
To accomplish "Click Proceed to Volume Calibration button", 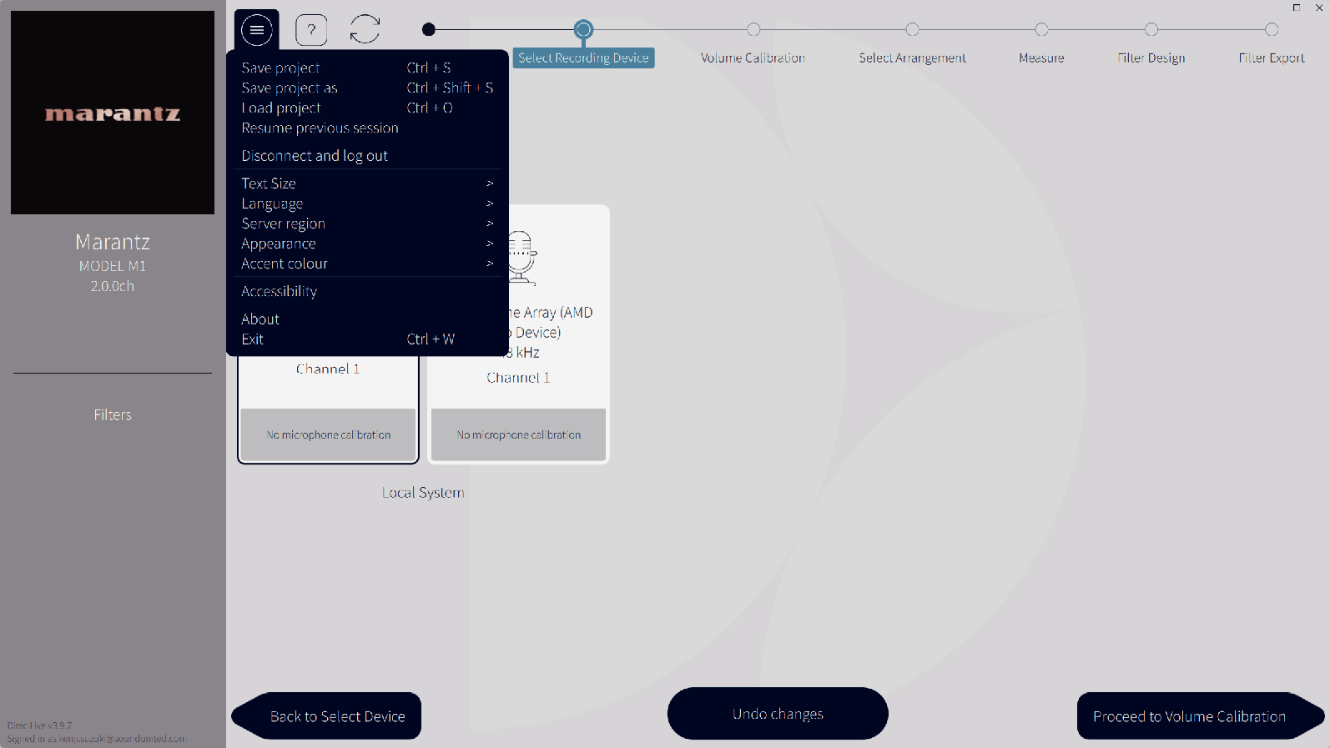I will click(1200, 715).
